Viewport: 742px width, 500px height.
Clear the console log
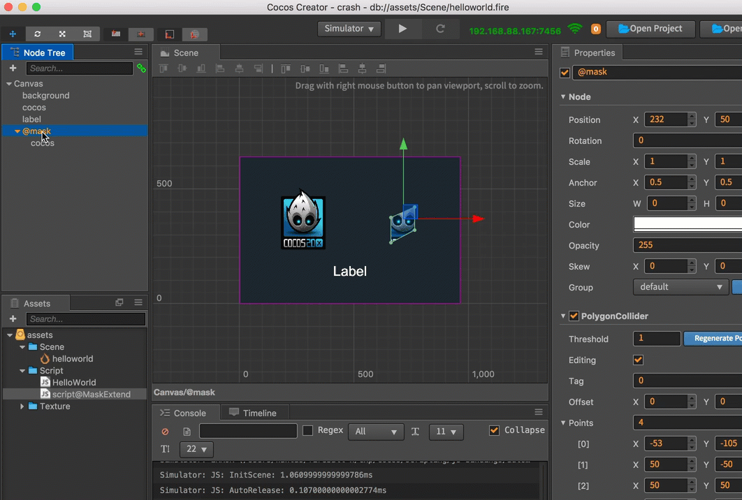click(x=166, y=432)
